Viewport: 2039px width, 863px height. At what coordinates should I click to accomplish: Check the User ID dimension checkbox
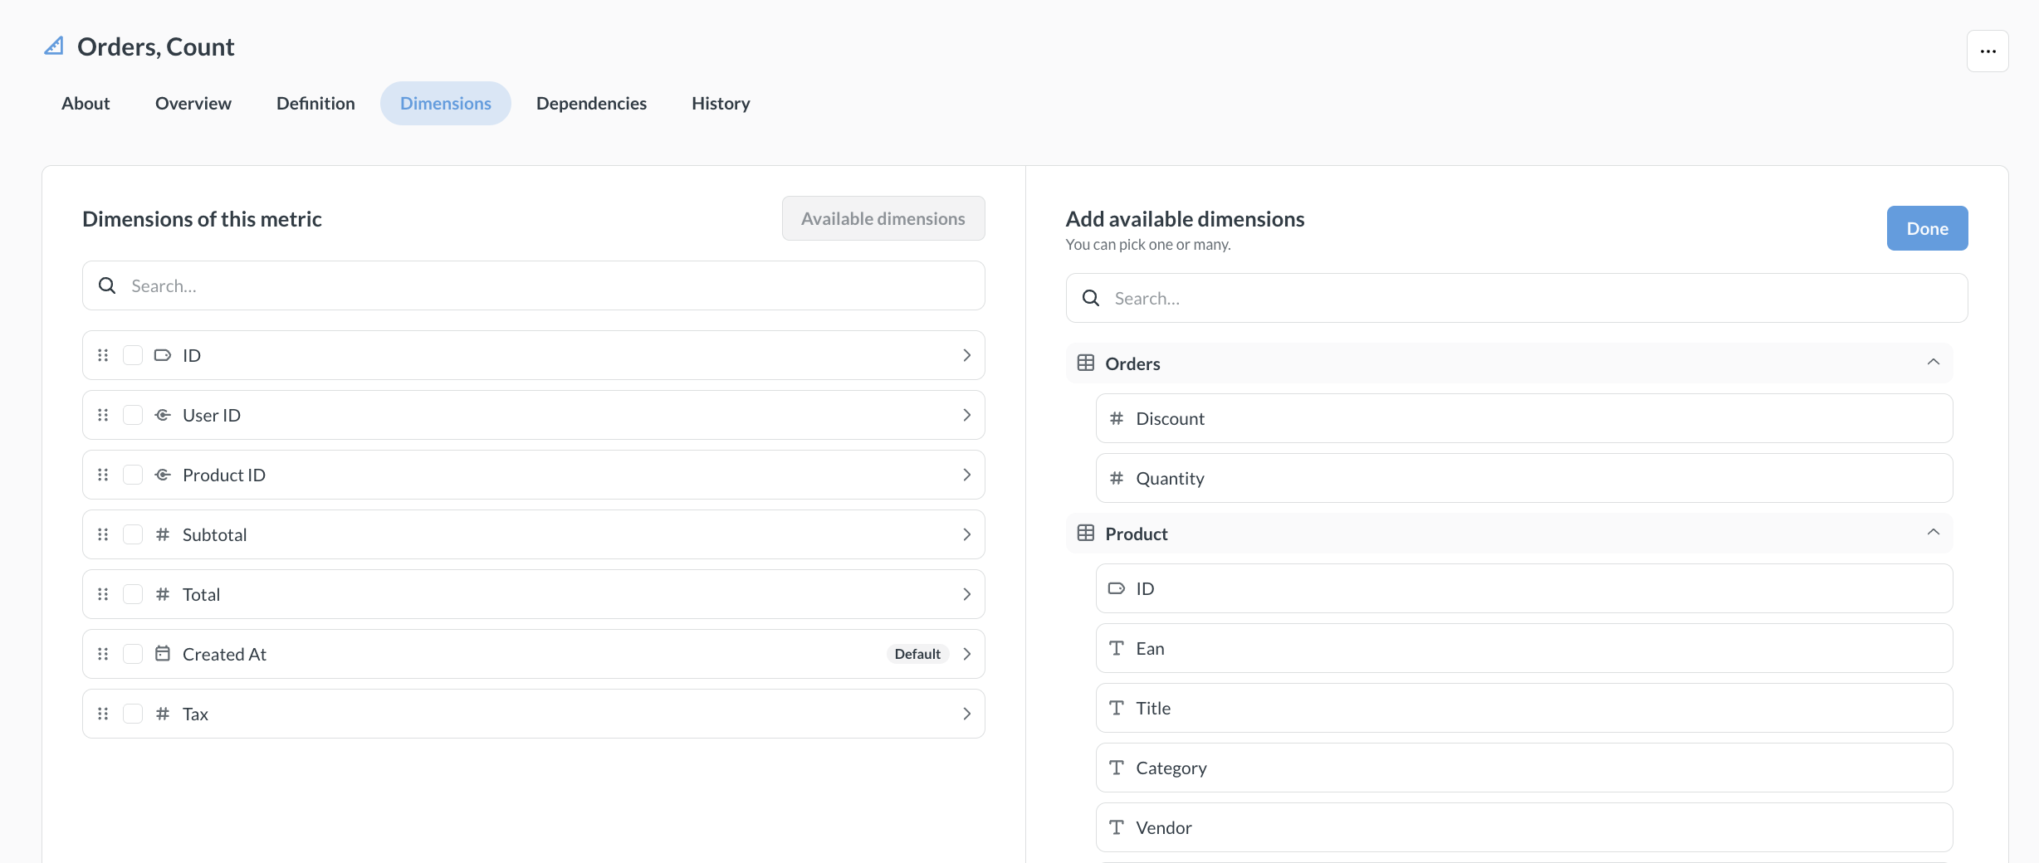(133, 415)
